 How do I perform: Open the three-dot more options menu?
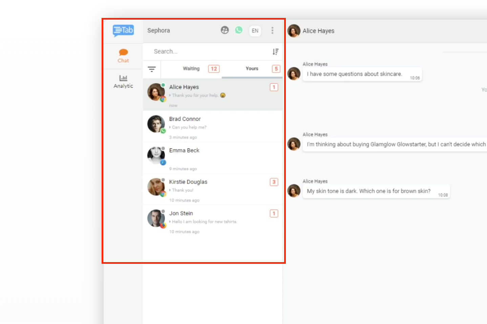pos(272,30)
